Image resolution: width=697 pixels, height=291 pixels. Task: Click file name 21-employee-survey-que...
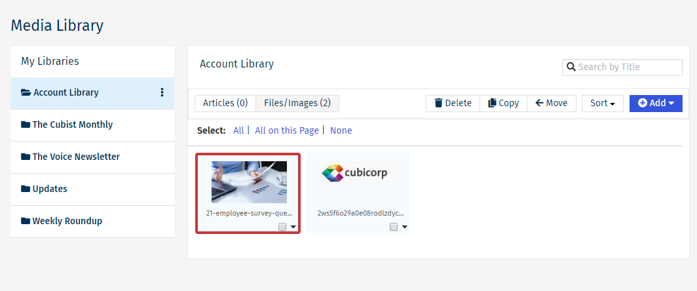pos(250,213)
